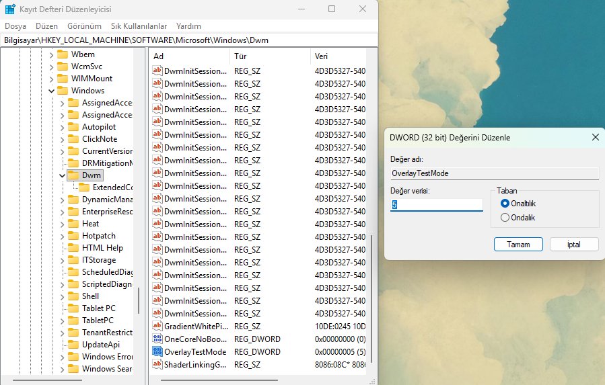Select the Hotpatch folder icon
This screenshot has height=385, width=605.
[x=73, y=236]
